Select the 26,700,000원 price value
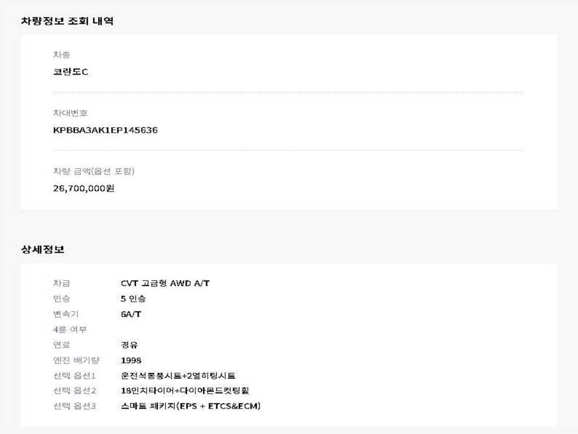Image resolution: width=578 pixels, height=434 pixels. pos(84,188)
